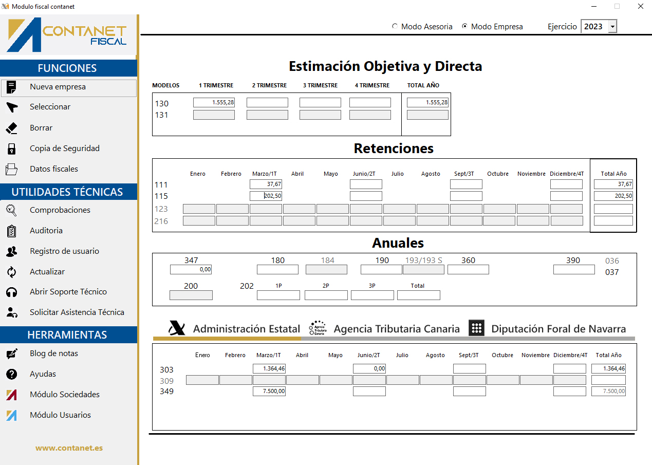Viewport: 652px width, 465px height.
Task: Click the Nueva empresa document icon
Action: [11, 87]
